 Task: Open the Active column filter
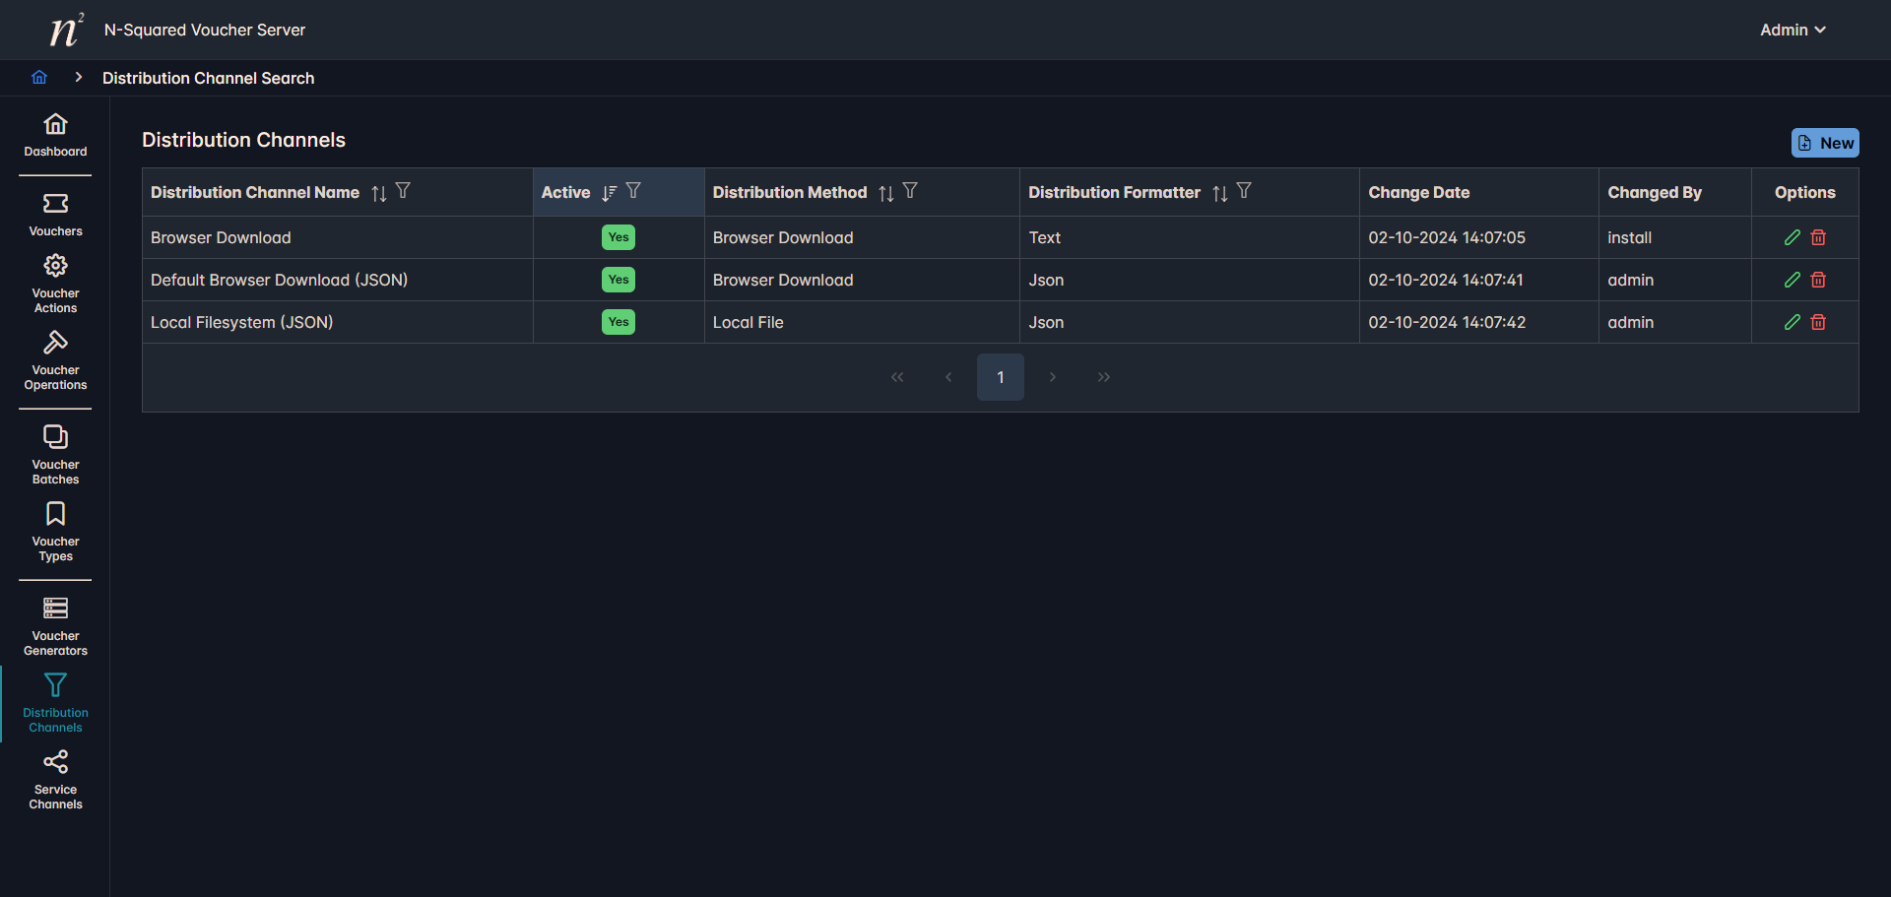pyautogui.click(x=633, y=191)
